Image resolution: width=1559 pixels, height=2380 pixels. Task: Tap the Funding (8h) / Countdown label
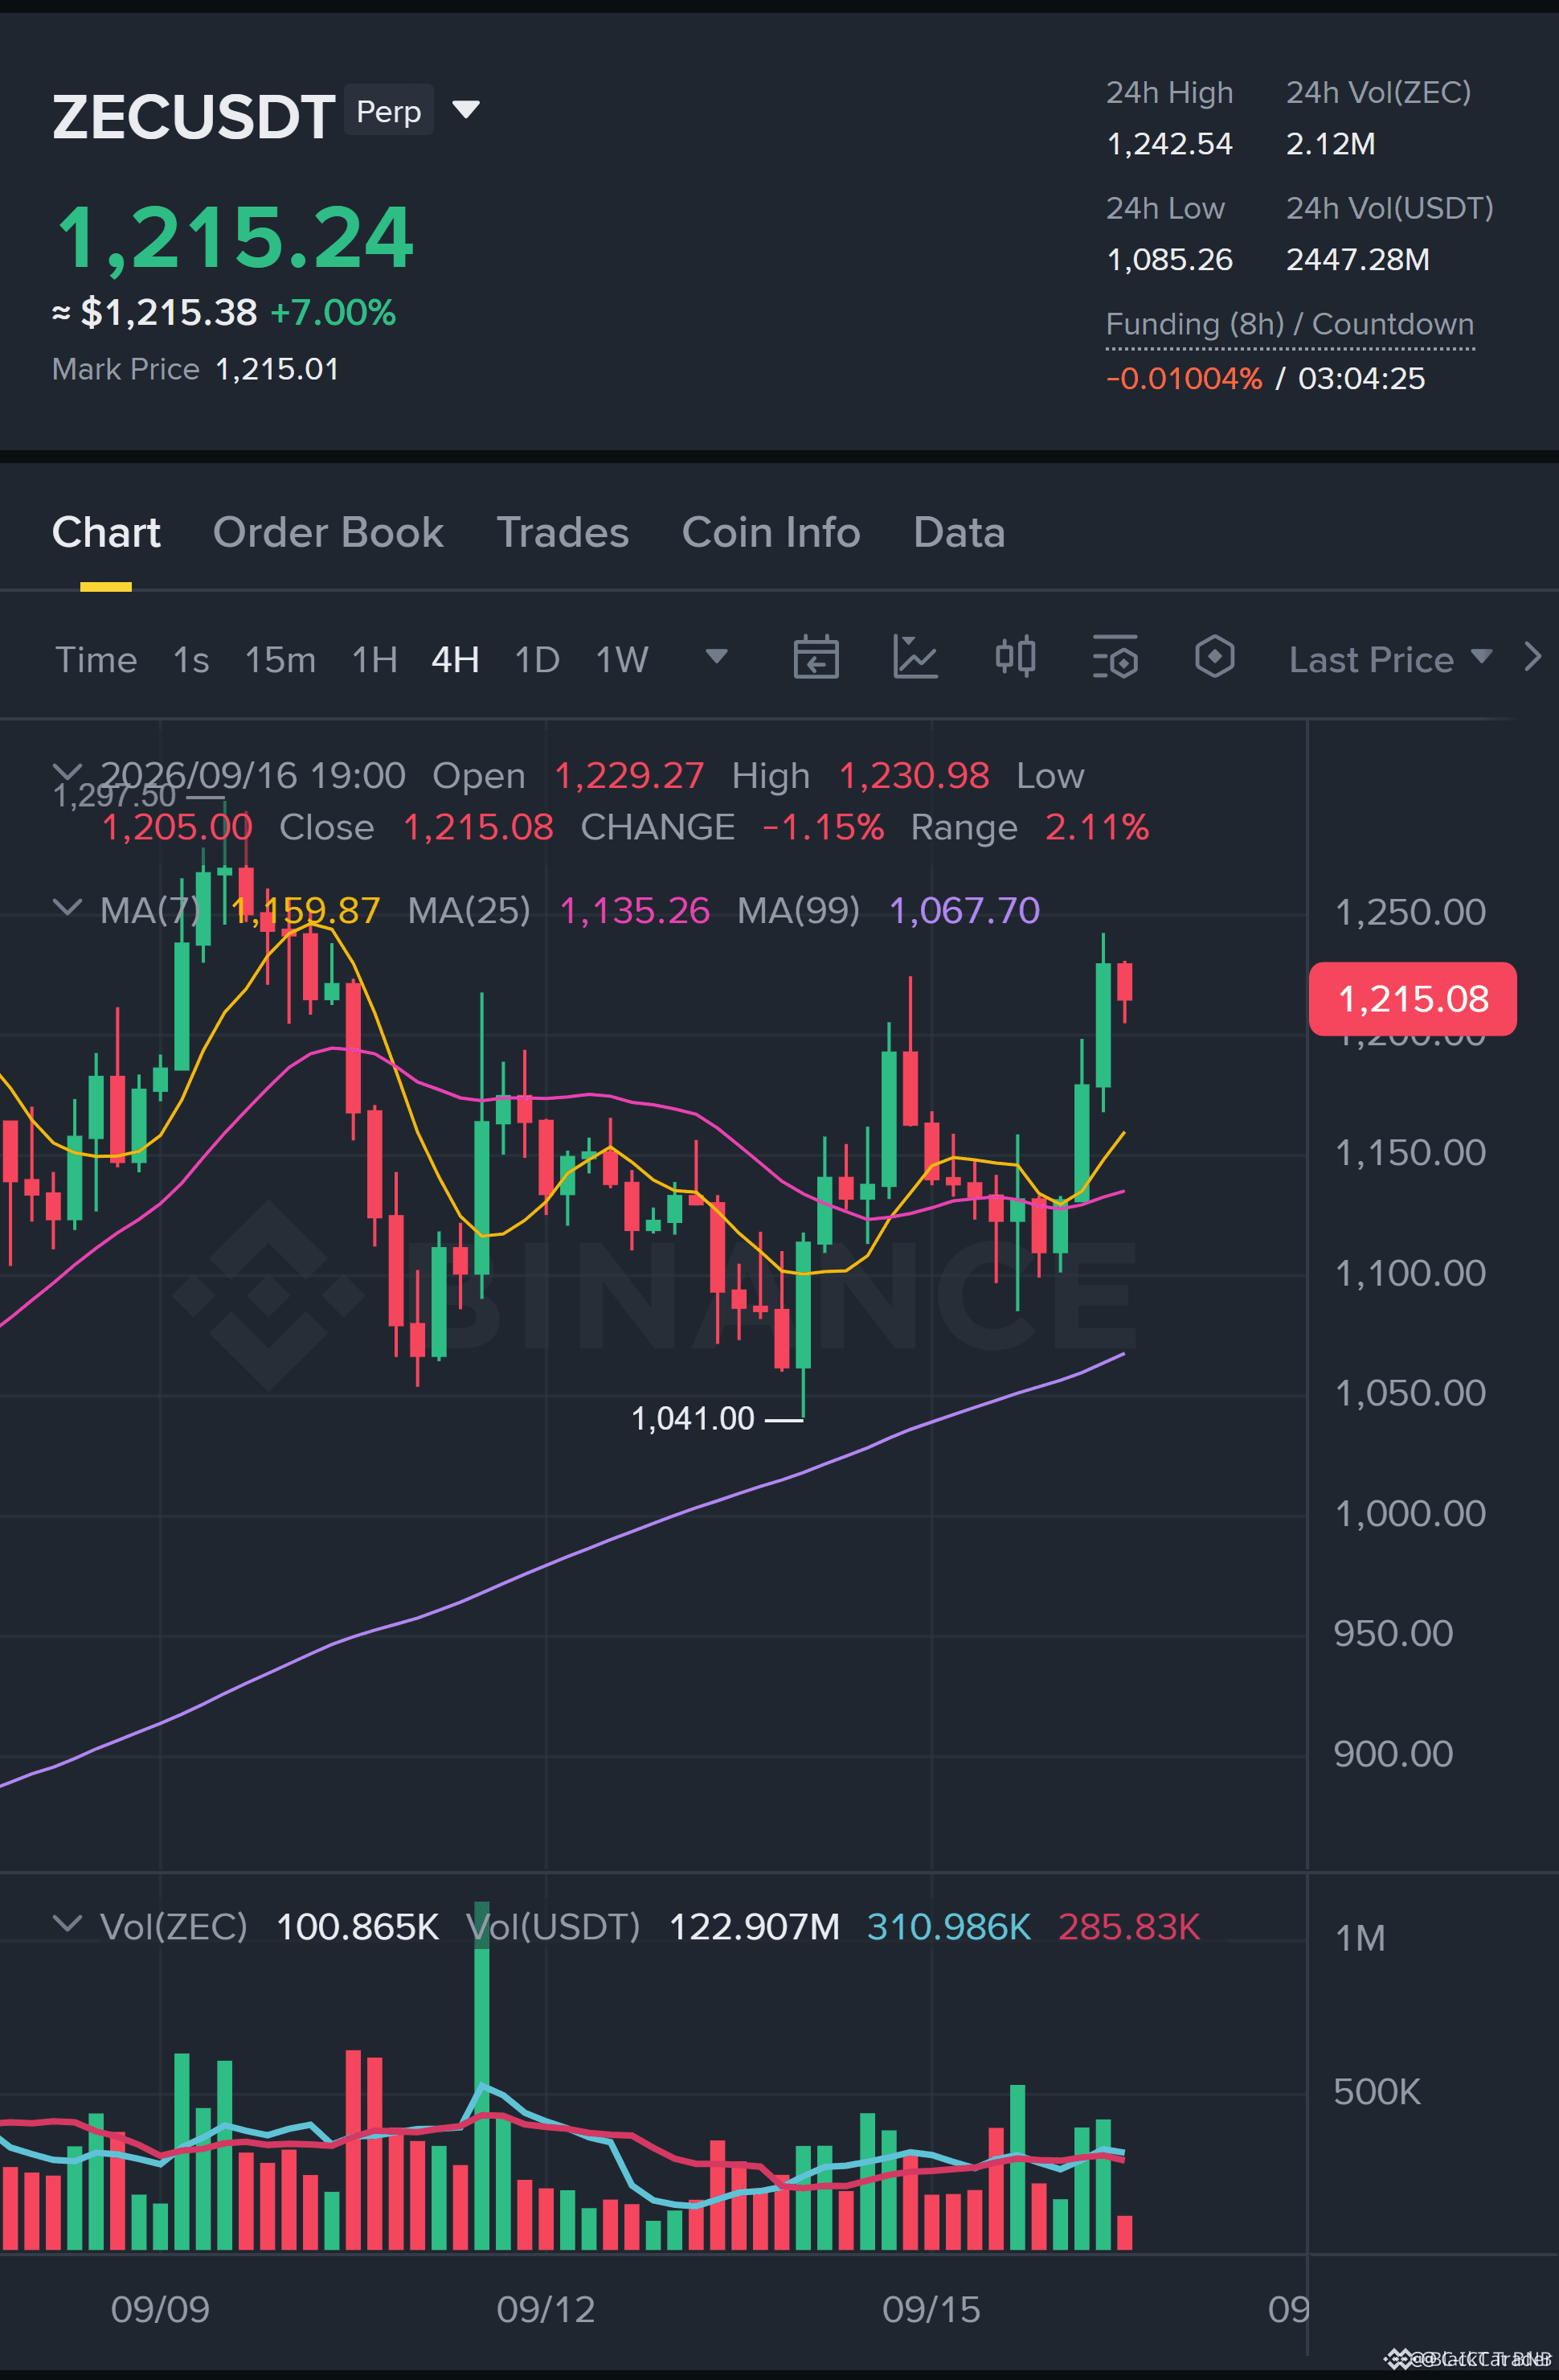(x=1289, y=325)
